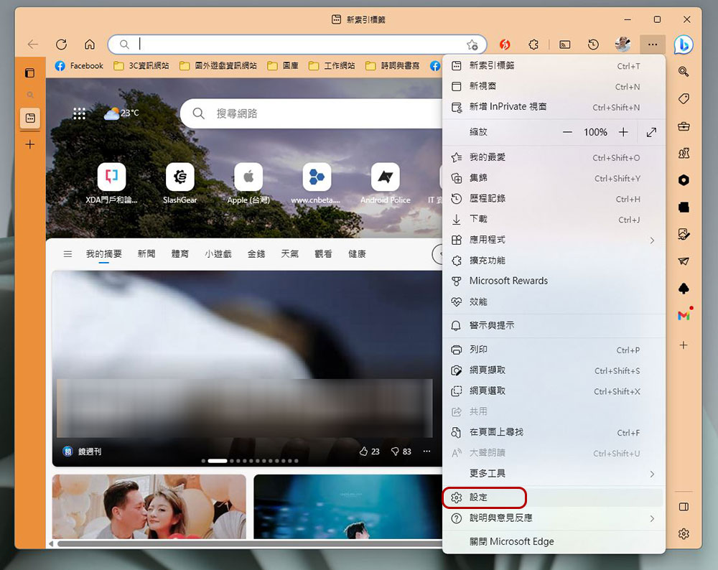Expand the 更多工具 submenu
The image size is (718, 570).
tap(652, 474)
